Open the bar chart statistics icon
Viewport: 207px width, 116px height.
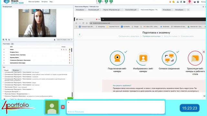pyautogui.click(x=178, y=2)
